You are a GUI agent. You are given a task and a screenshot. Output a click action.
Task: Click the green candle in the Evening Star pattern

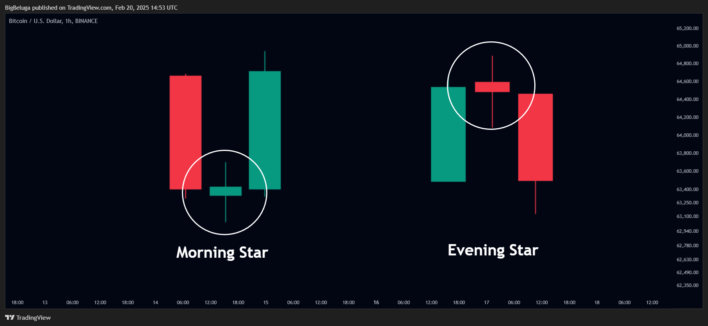448,134
